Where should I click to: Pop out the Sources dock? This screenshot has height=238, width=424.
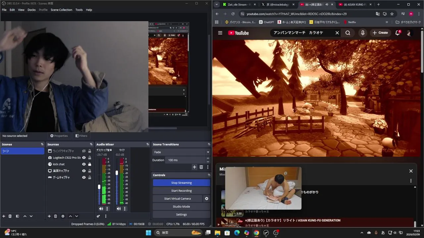click(91, 144)
